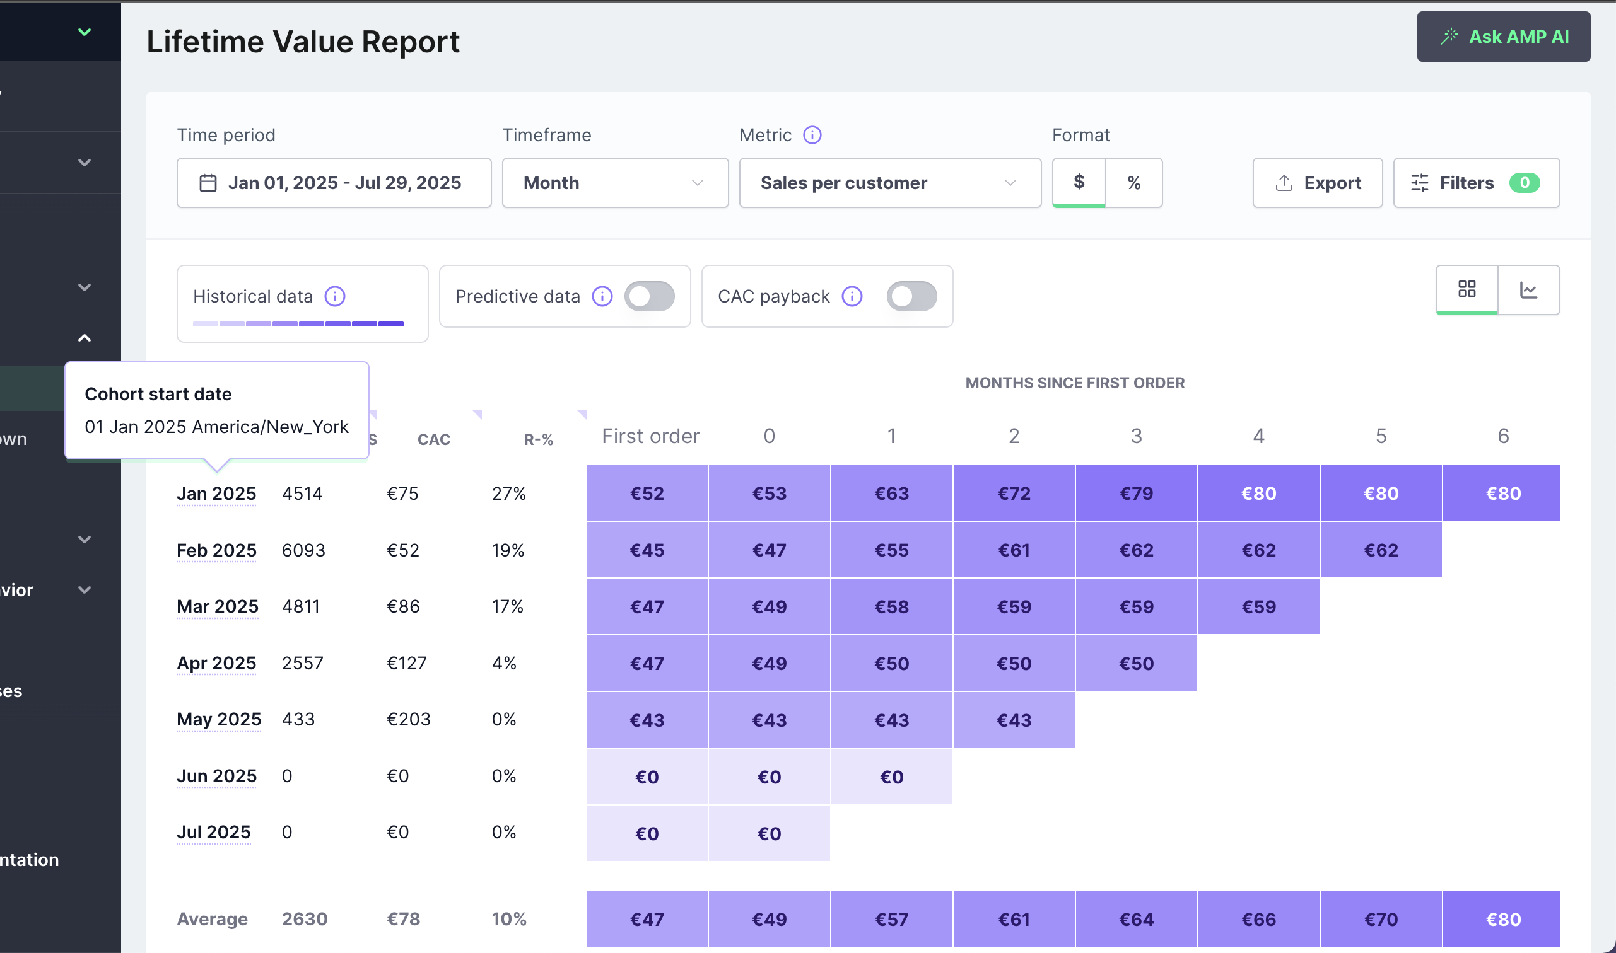The image size is (1616, 953).
Task: Click the Filters count badge 0
Action: [1524, 183]
